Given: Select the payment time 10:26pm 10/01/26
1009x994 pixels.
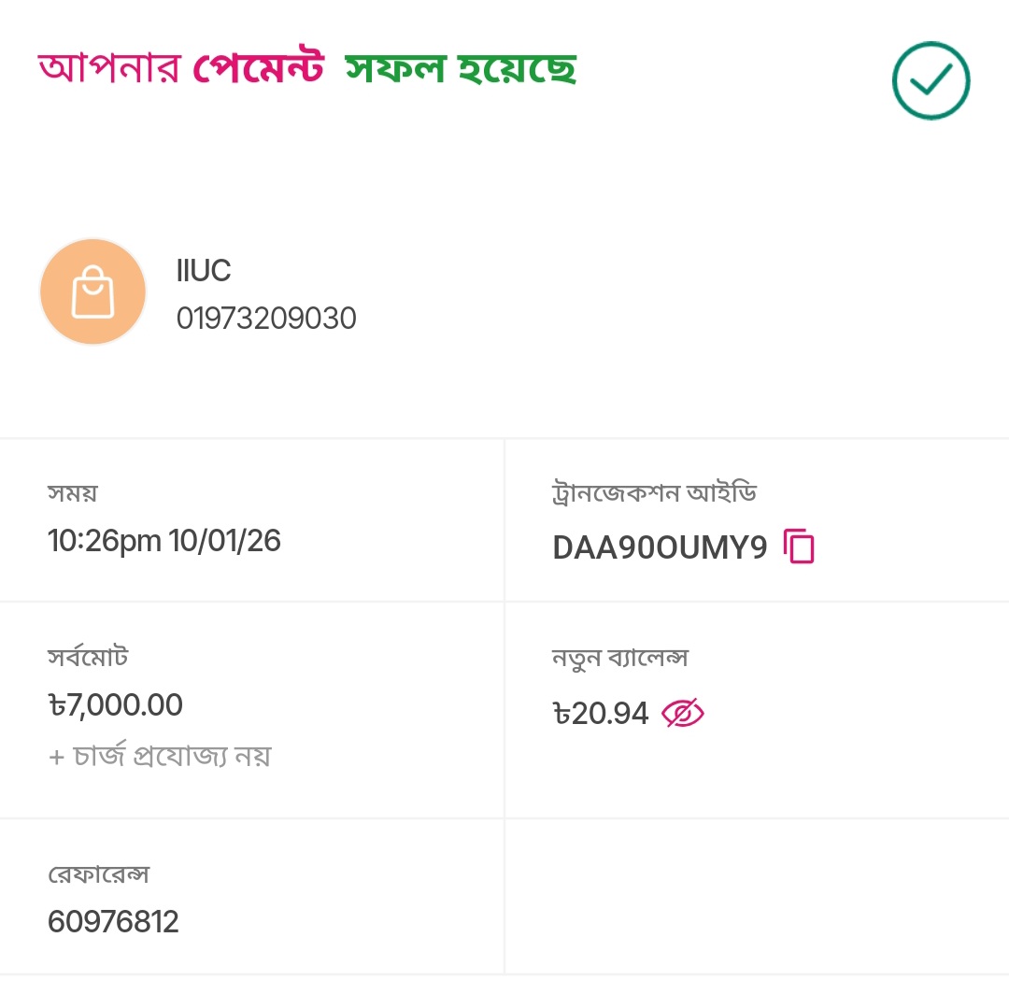Looking at the screenshot, I should pyautogui.click(x=164, y=541).
